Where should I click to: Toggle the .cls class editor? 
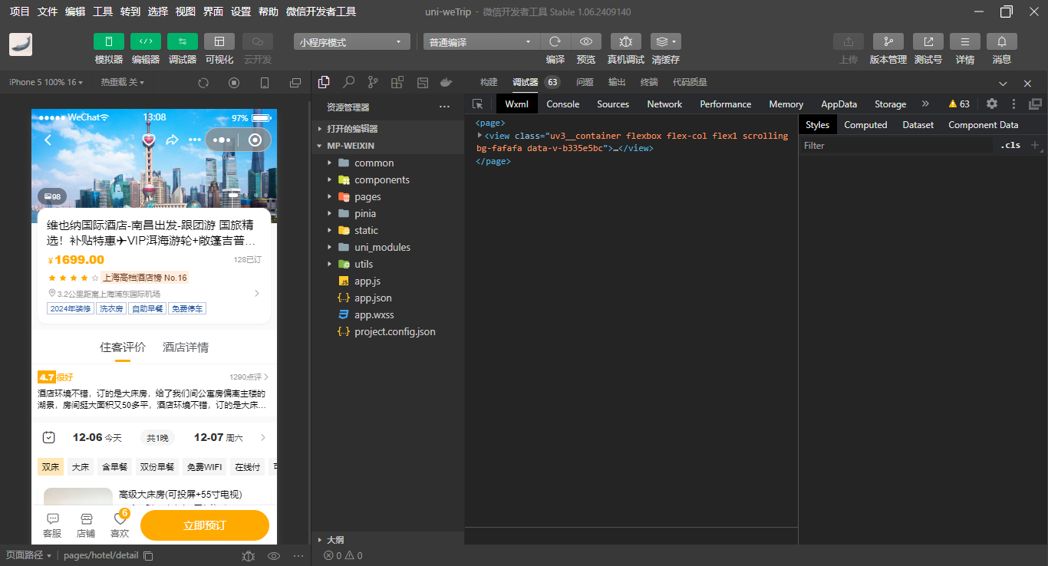pyautogui.click(x=1010, y=145)
